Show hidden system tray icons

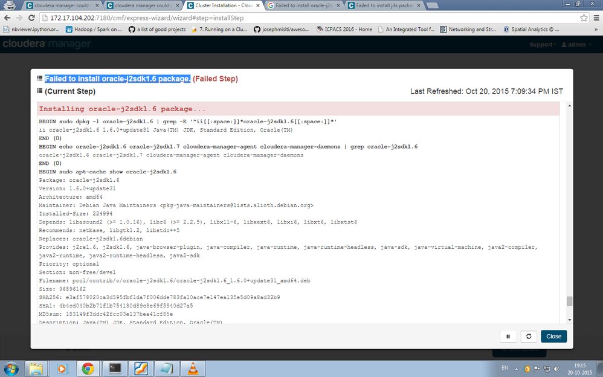click(x=517, y=369)
